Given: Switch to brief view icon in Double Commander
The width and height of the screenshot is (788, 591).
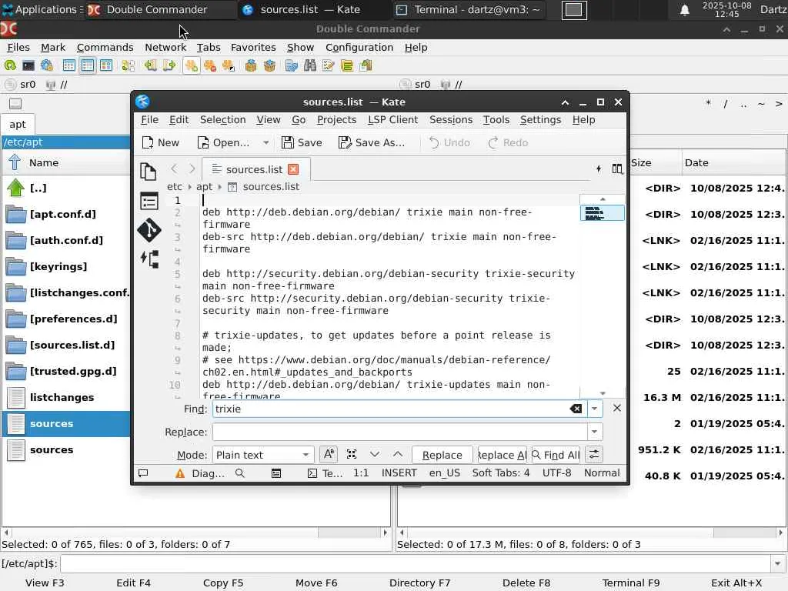Looking at the screenshot, I should [x=68, y=65].
